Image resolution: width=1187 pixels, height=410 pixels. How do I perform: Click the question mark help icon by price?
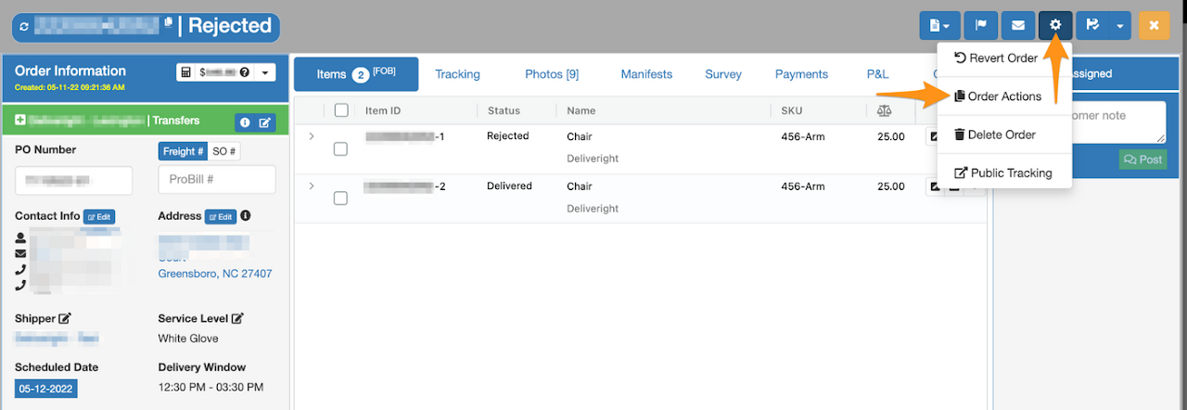click(x=244, y=72)
